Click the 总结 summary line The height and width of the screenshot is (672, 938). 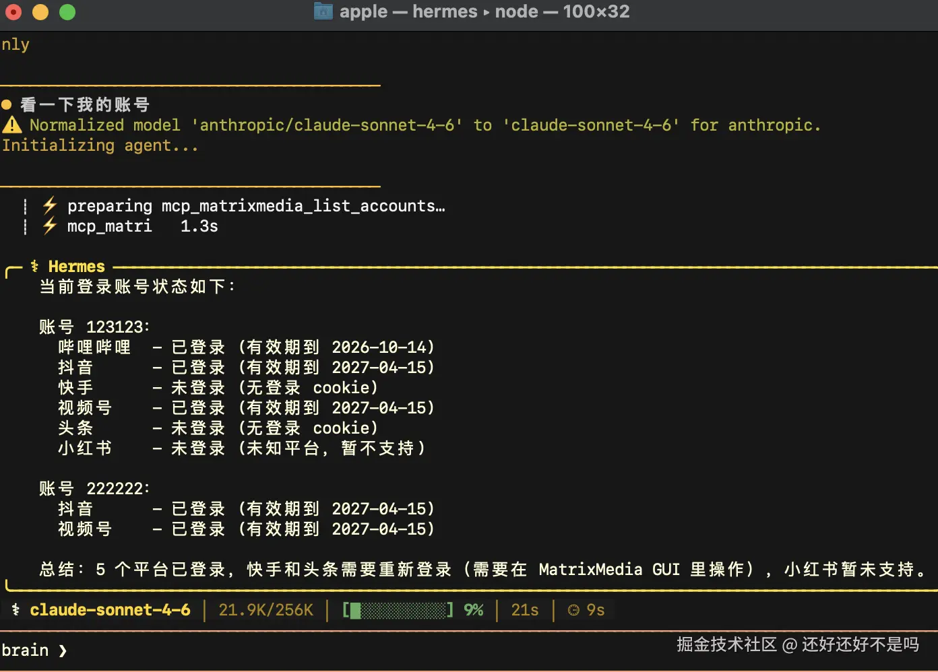pos(483,569)
